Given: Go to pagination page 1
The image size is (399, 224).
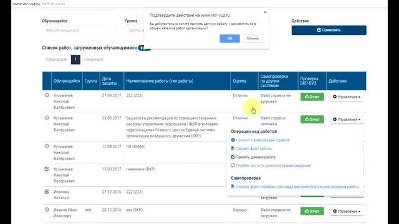Looking at the screenshot, I should [75, 60].
